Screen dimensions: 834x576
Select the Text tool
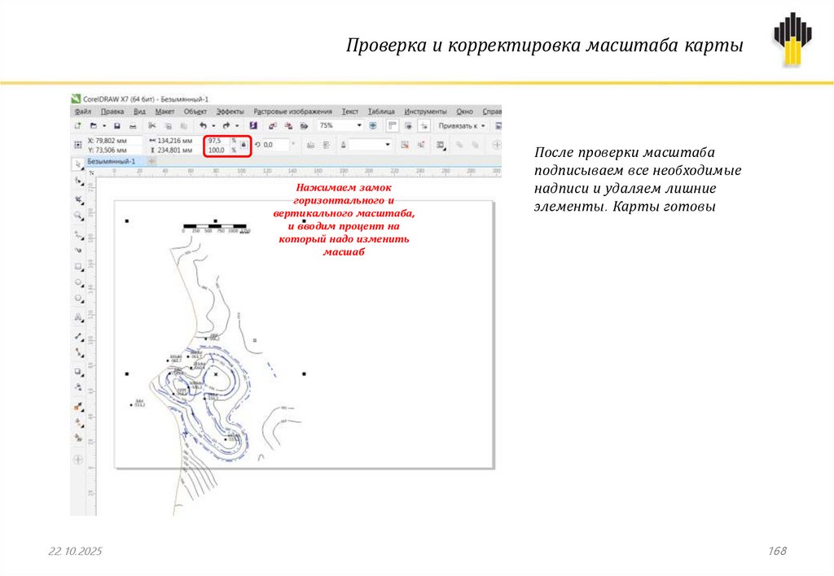[x=78, y=317]
